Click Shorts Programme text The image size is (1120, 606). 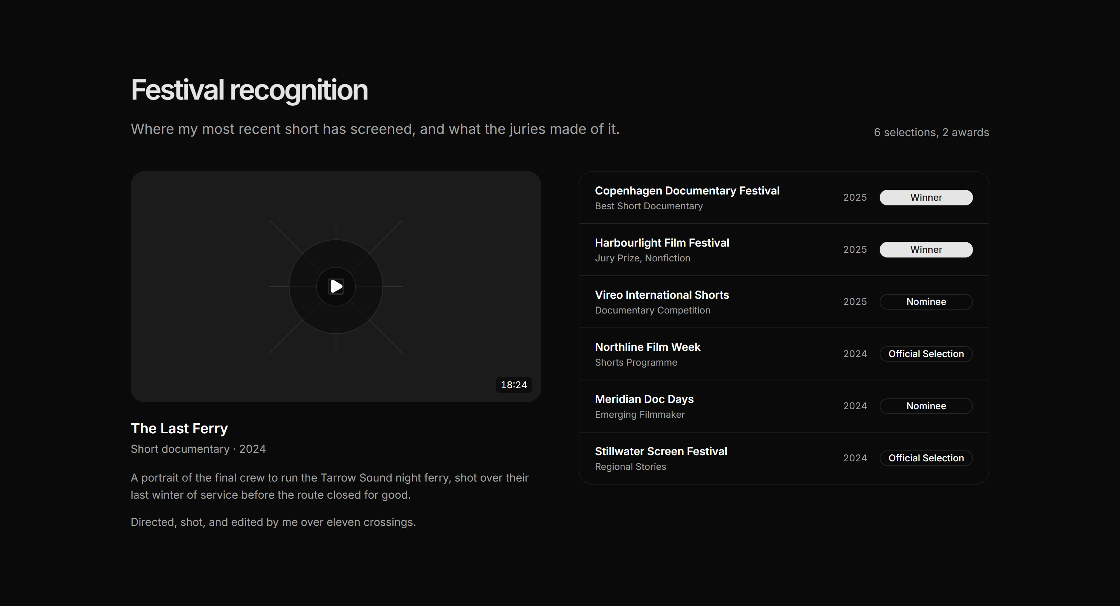[x=636, y=363]
